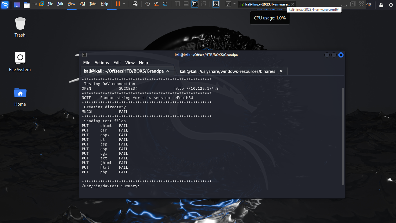Open VMware Edit menu
The image size is (396, 223).
click(x=60, y=4)
